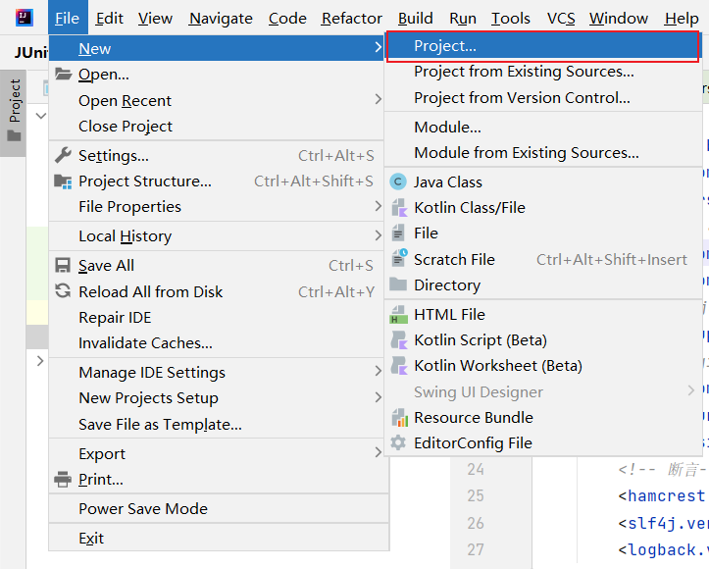This screenshot has height=569, width=709.
Task: Click the Resource Bundle icon
Action: coord(398,417)
